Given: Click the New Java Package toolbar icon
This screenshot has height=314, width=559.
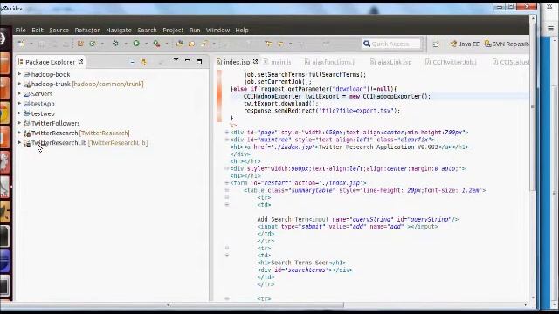Looking at the screenshot, I should tap(80, 44).
